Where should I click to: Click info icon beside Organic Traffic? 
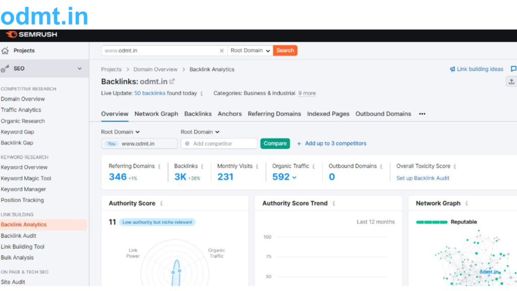[x=314, y=166]
